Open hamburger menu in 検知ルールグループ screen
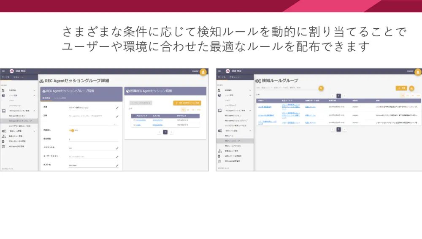The image size is (422, 239). click(219, 71)
